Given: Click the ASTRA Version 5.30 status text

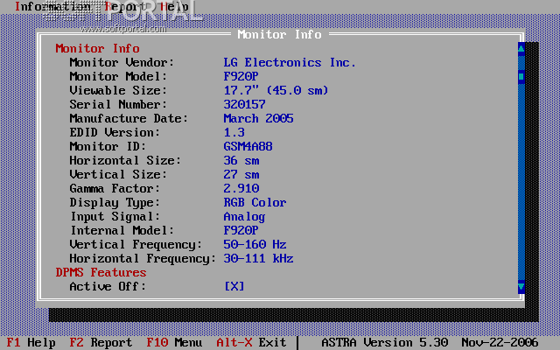Looking at the screenshot, I should click(385, 342).
